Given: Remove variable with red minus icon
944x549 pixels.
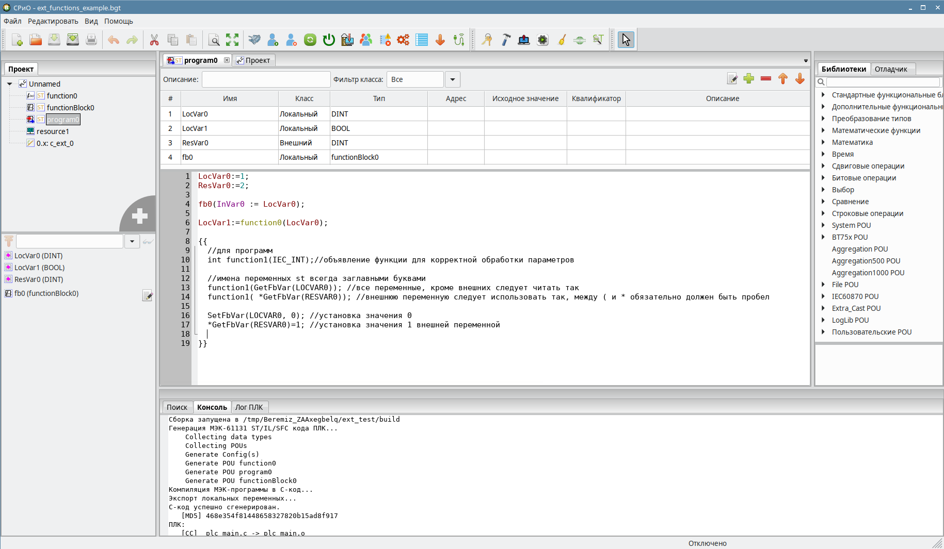Looking at the screenshot, I should (766, 78).
